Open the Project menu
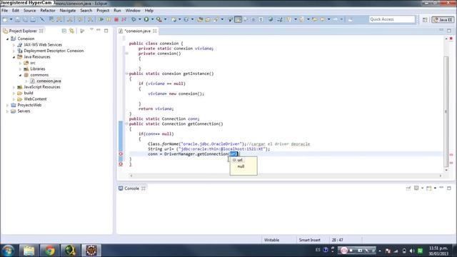 click(x=103, y=11)
